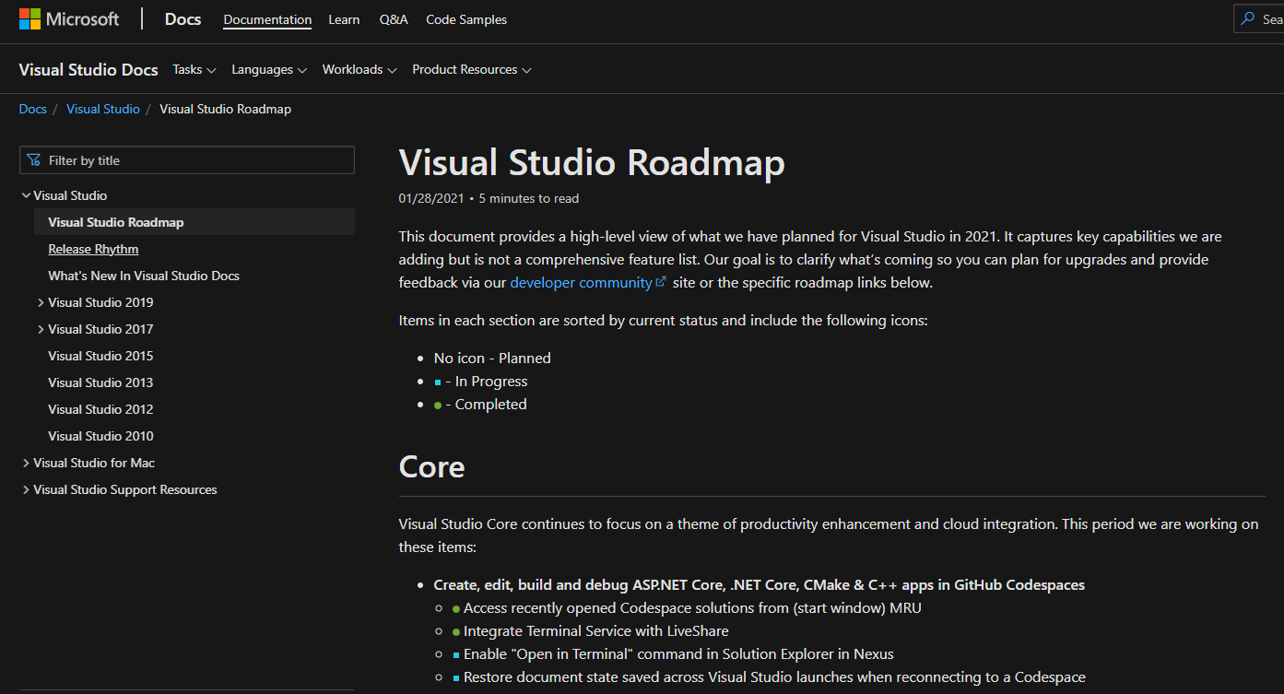Click 'Enable "Open in Terminal" command' item
Image resolution: width=1284 pixels, height=694 pixels.
pyautogui.click(x=673, y=654)
